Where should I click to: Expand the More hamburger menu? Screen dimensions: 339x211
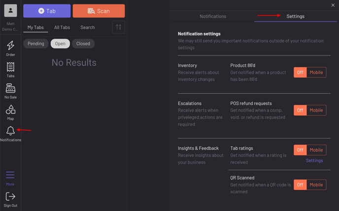(10, 176)
